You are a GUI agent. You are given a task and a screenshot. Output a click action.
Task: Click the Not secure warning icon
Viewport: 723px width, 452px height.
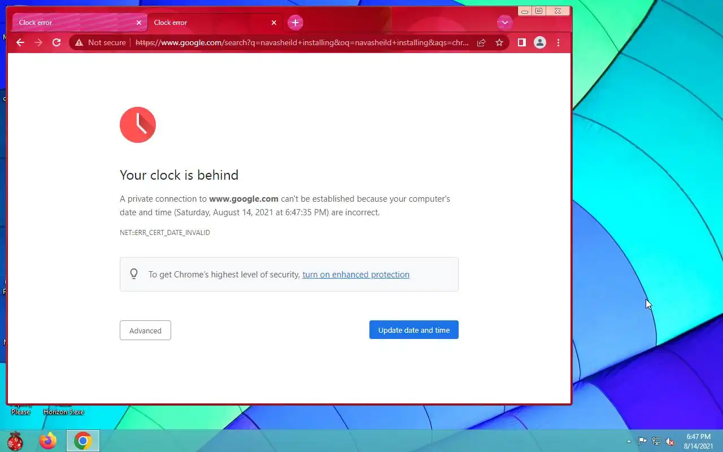pos(79,42)
